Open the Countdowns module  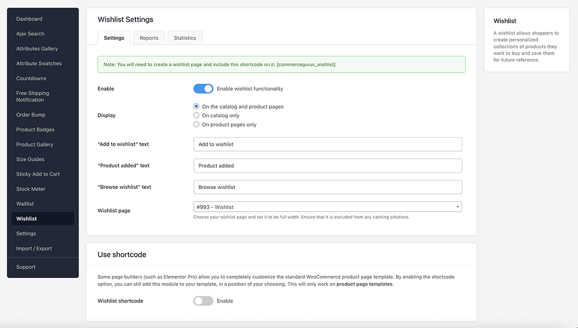pyautogui.click(x=31, y=78)
